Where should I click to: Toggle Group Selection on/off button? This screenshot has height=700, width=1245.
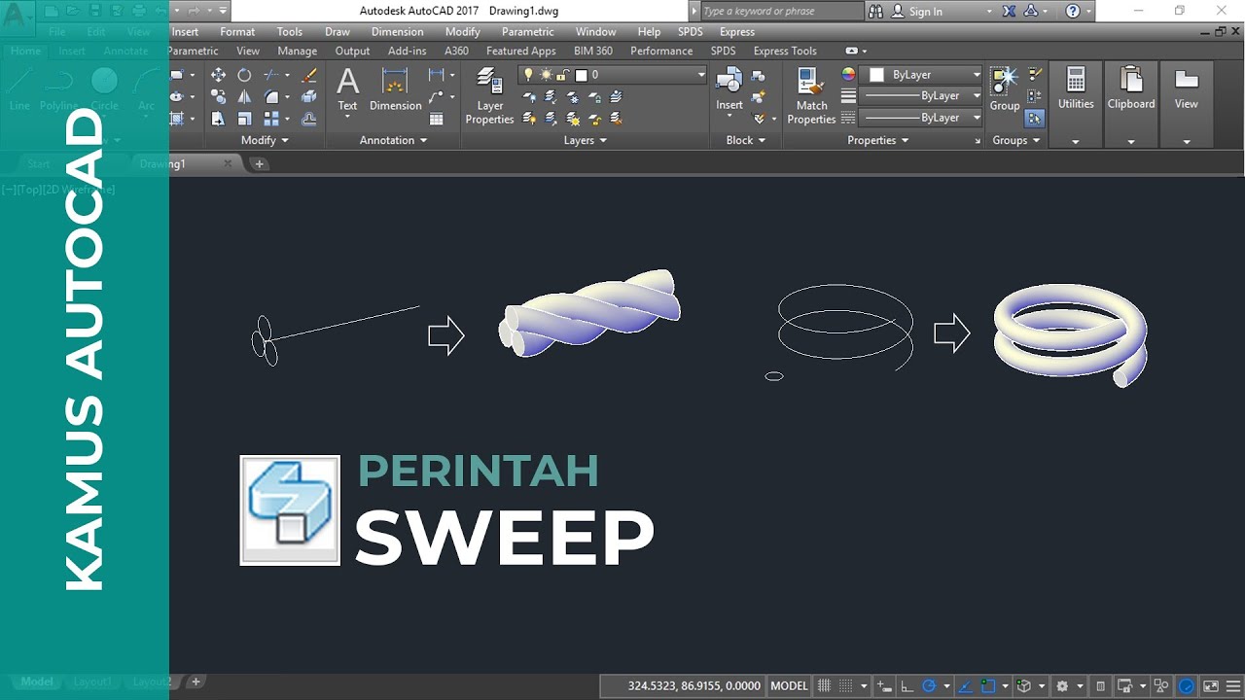coord(1035,119)
